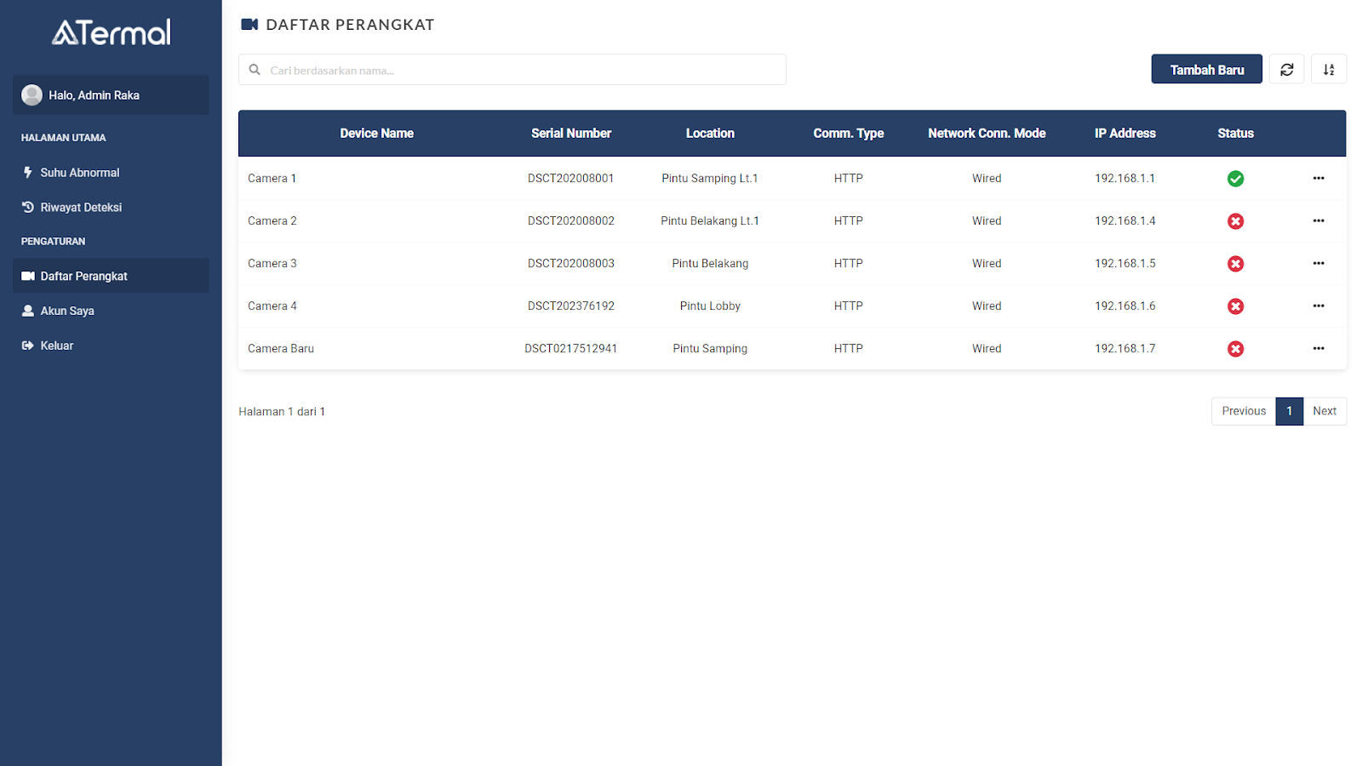Open Suhu Abnormal in the sidebar
The image size is (1362, 766).
(x=79, y=173)
